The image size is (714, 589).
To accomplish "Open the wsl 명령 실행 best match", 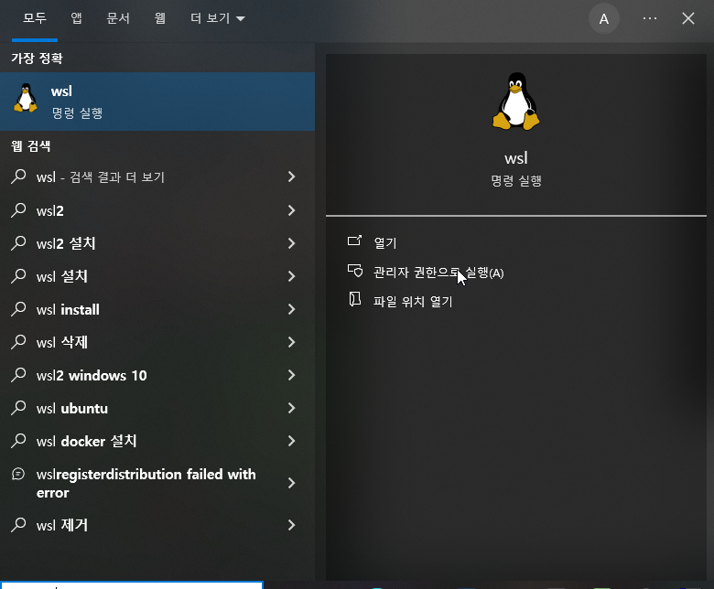I will [157, 102].
